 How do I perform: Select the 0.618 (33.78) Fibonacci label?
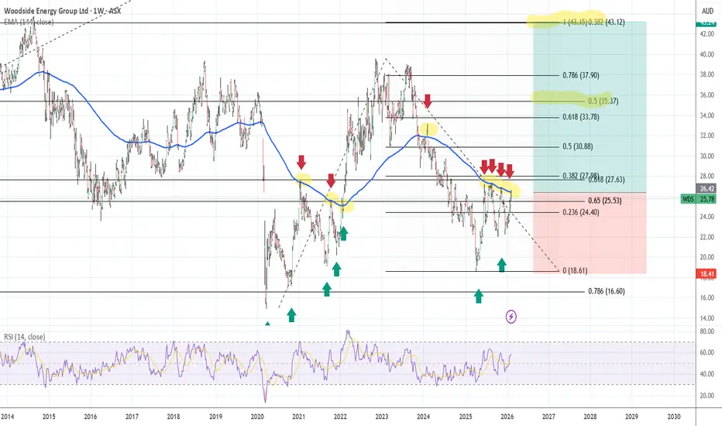tap(581, 117)
